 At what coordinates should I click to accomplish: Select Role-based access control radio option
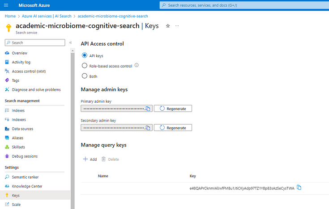click(84, 66)
